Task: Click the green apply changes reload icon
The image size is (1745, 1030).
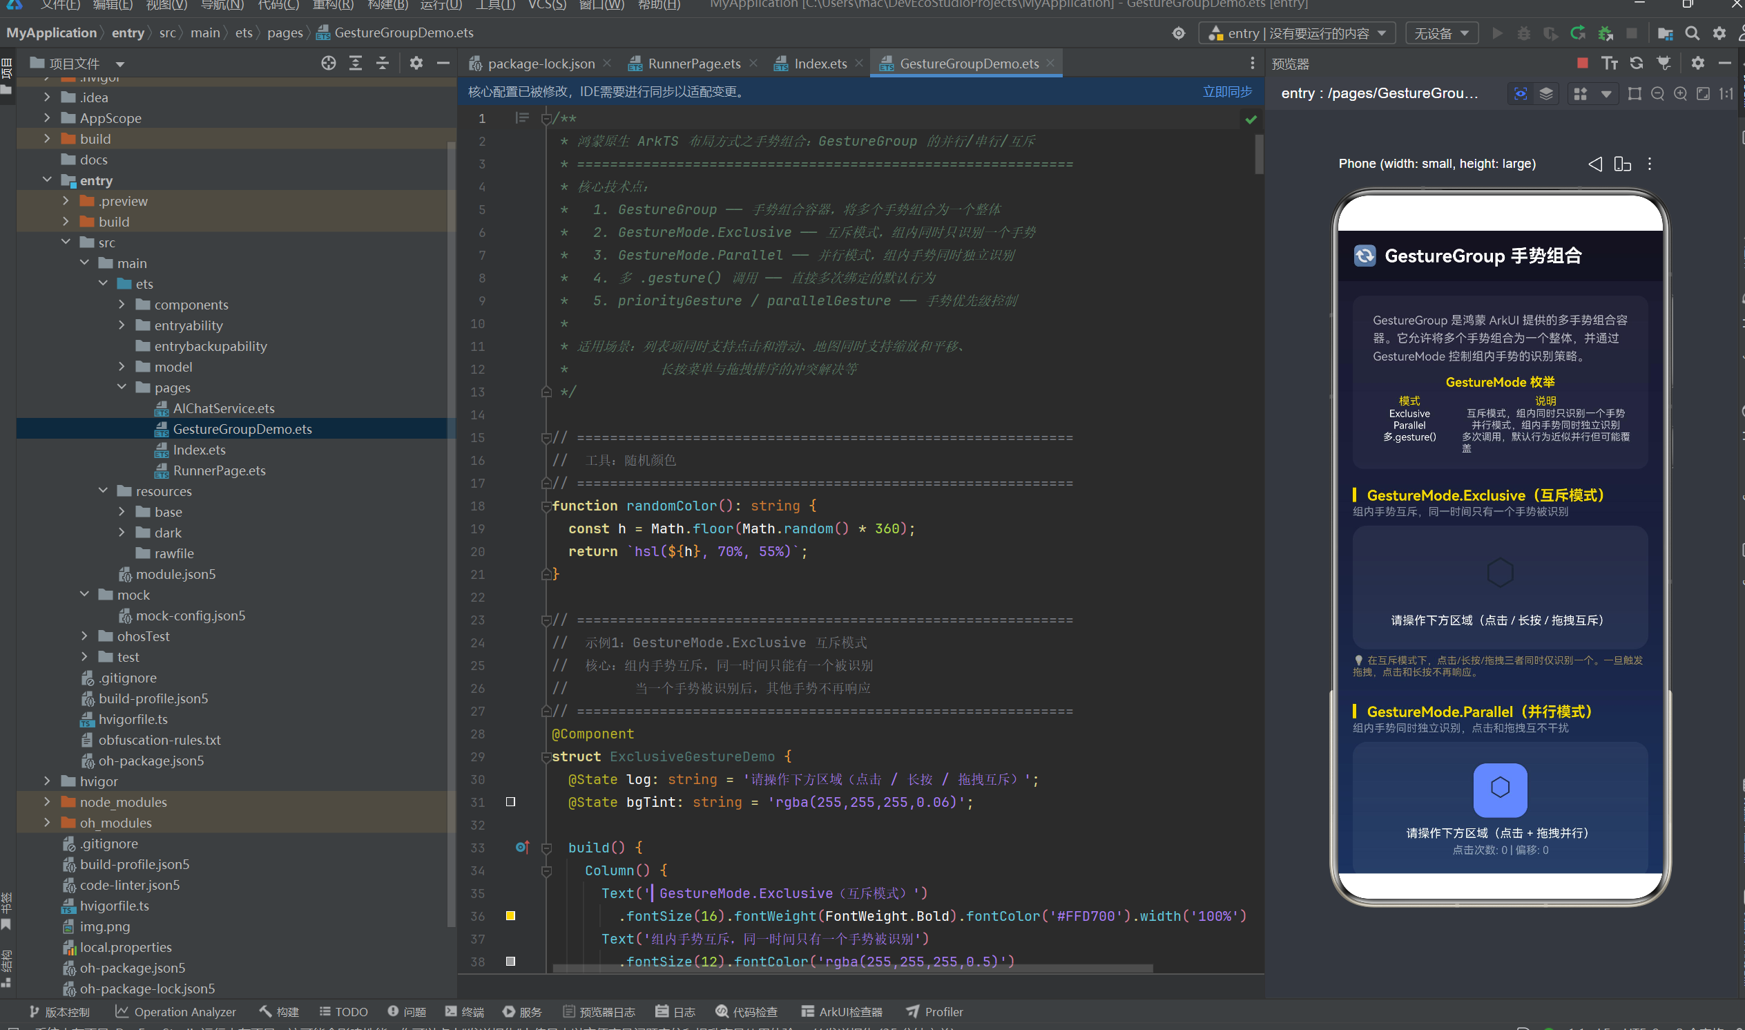Action: tap(1578, 33)
